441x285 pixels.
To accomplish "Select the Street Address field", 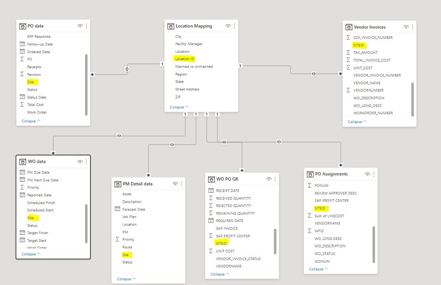I will coord(187,89).
